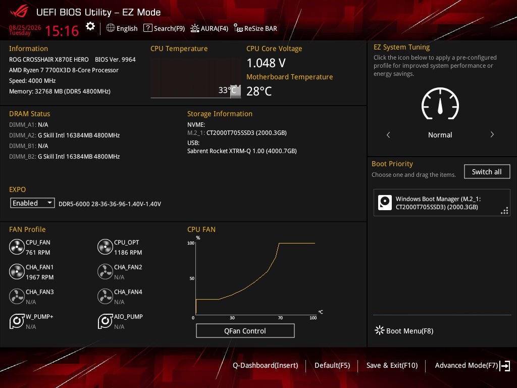
Task: Select the Windows Boot Manager boot entry
Action: click(x=442, y=203)
